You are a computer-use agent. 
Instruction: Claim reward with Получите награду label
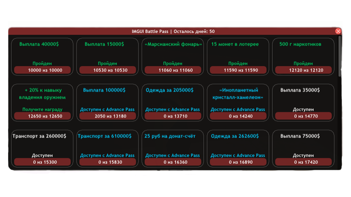(x=42, y=109)
